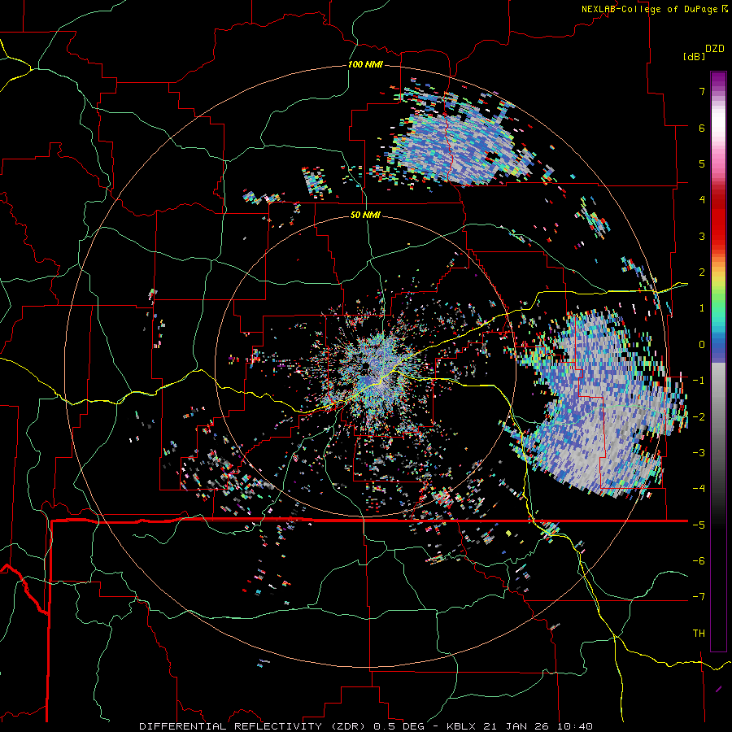Click the 2 value on color scale

point(702,272)
